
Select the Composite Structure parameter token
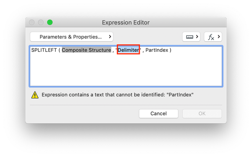click(x=86, y=50)
